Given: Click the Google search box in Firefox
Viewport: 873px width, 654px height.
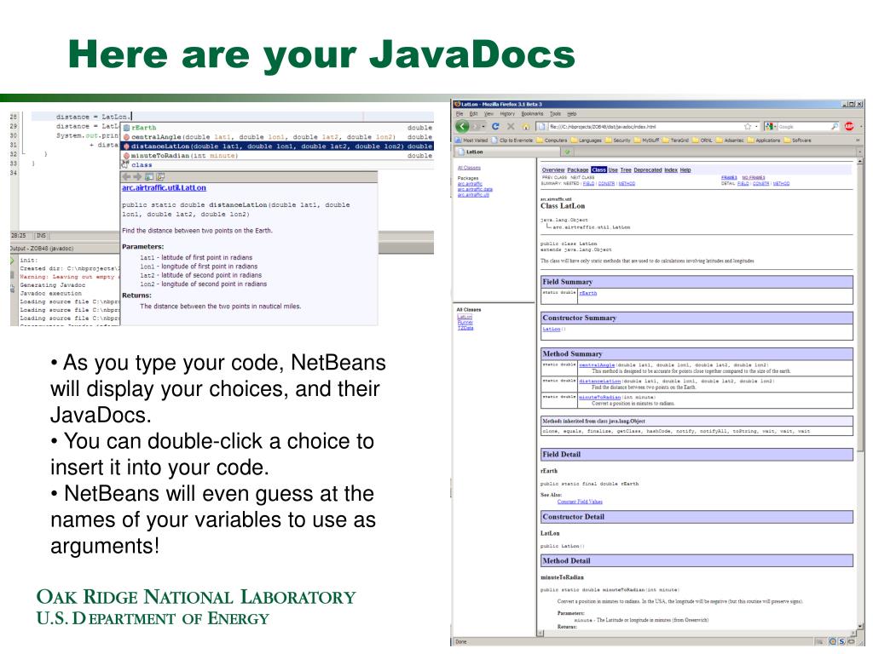Looking at the screenshot, I should pyautogui.click(x=803, y=126).
